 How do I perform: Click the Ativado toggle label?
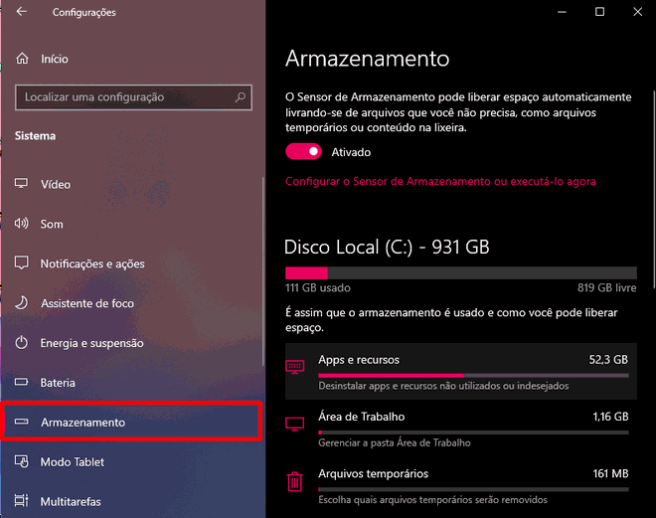click(x=351, y=152)
